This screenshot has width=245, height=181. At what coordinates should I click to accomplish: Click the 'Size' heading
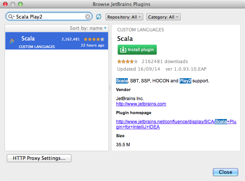tap(120, 136)
